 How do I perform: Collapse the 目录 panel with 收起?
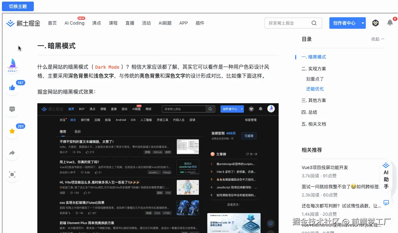point(378,39)
